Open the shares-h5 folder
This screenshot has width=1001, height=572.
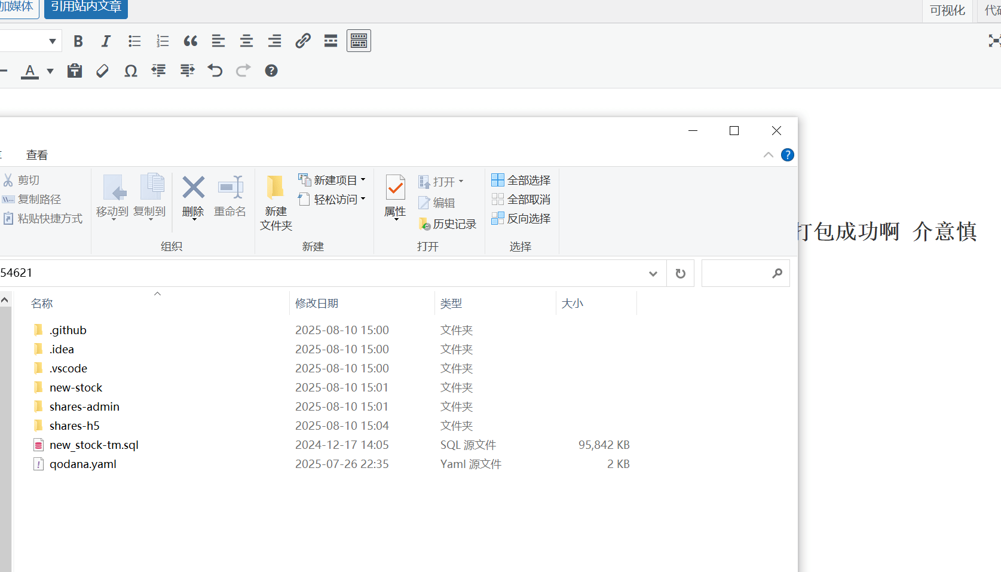(75, 425)
